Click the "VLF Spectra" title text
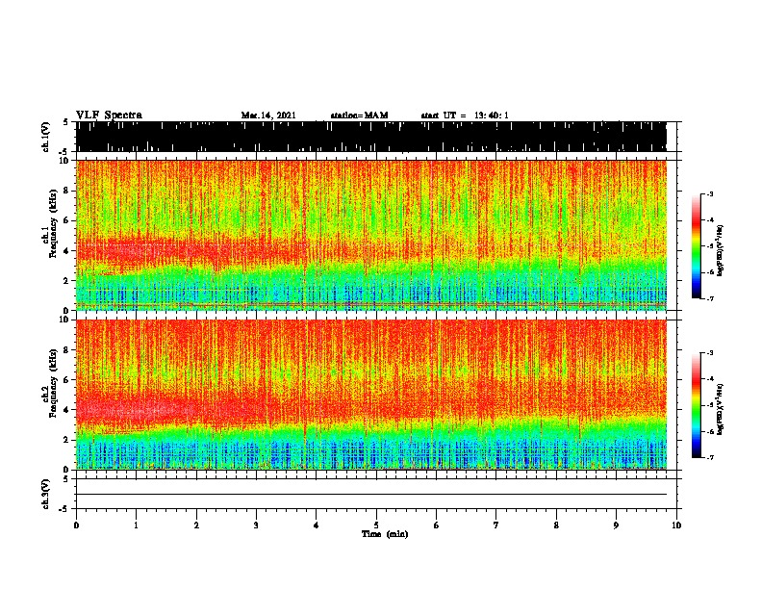762x589 pixels. 109,115
